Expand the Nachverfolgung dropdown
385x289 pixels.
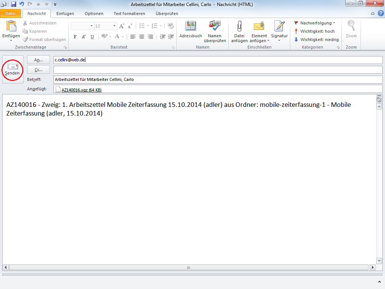(x=315, y=23)
